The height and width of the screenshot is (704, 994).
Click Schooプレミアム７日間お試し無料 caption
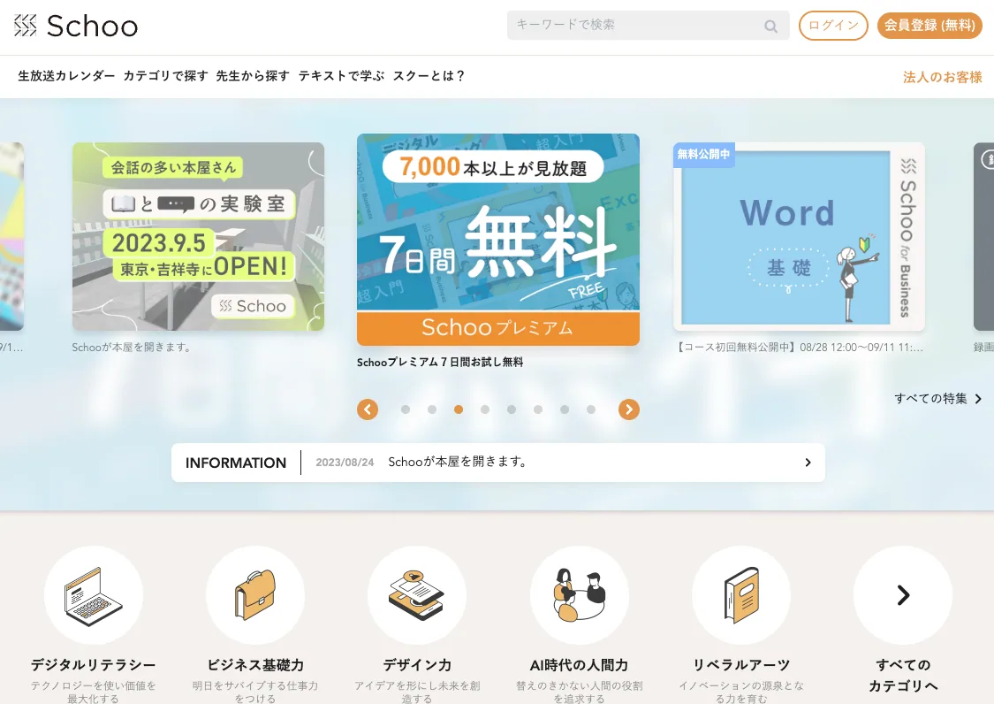[440, 363]
